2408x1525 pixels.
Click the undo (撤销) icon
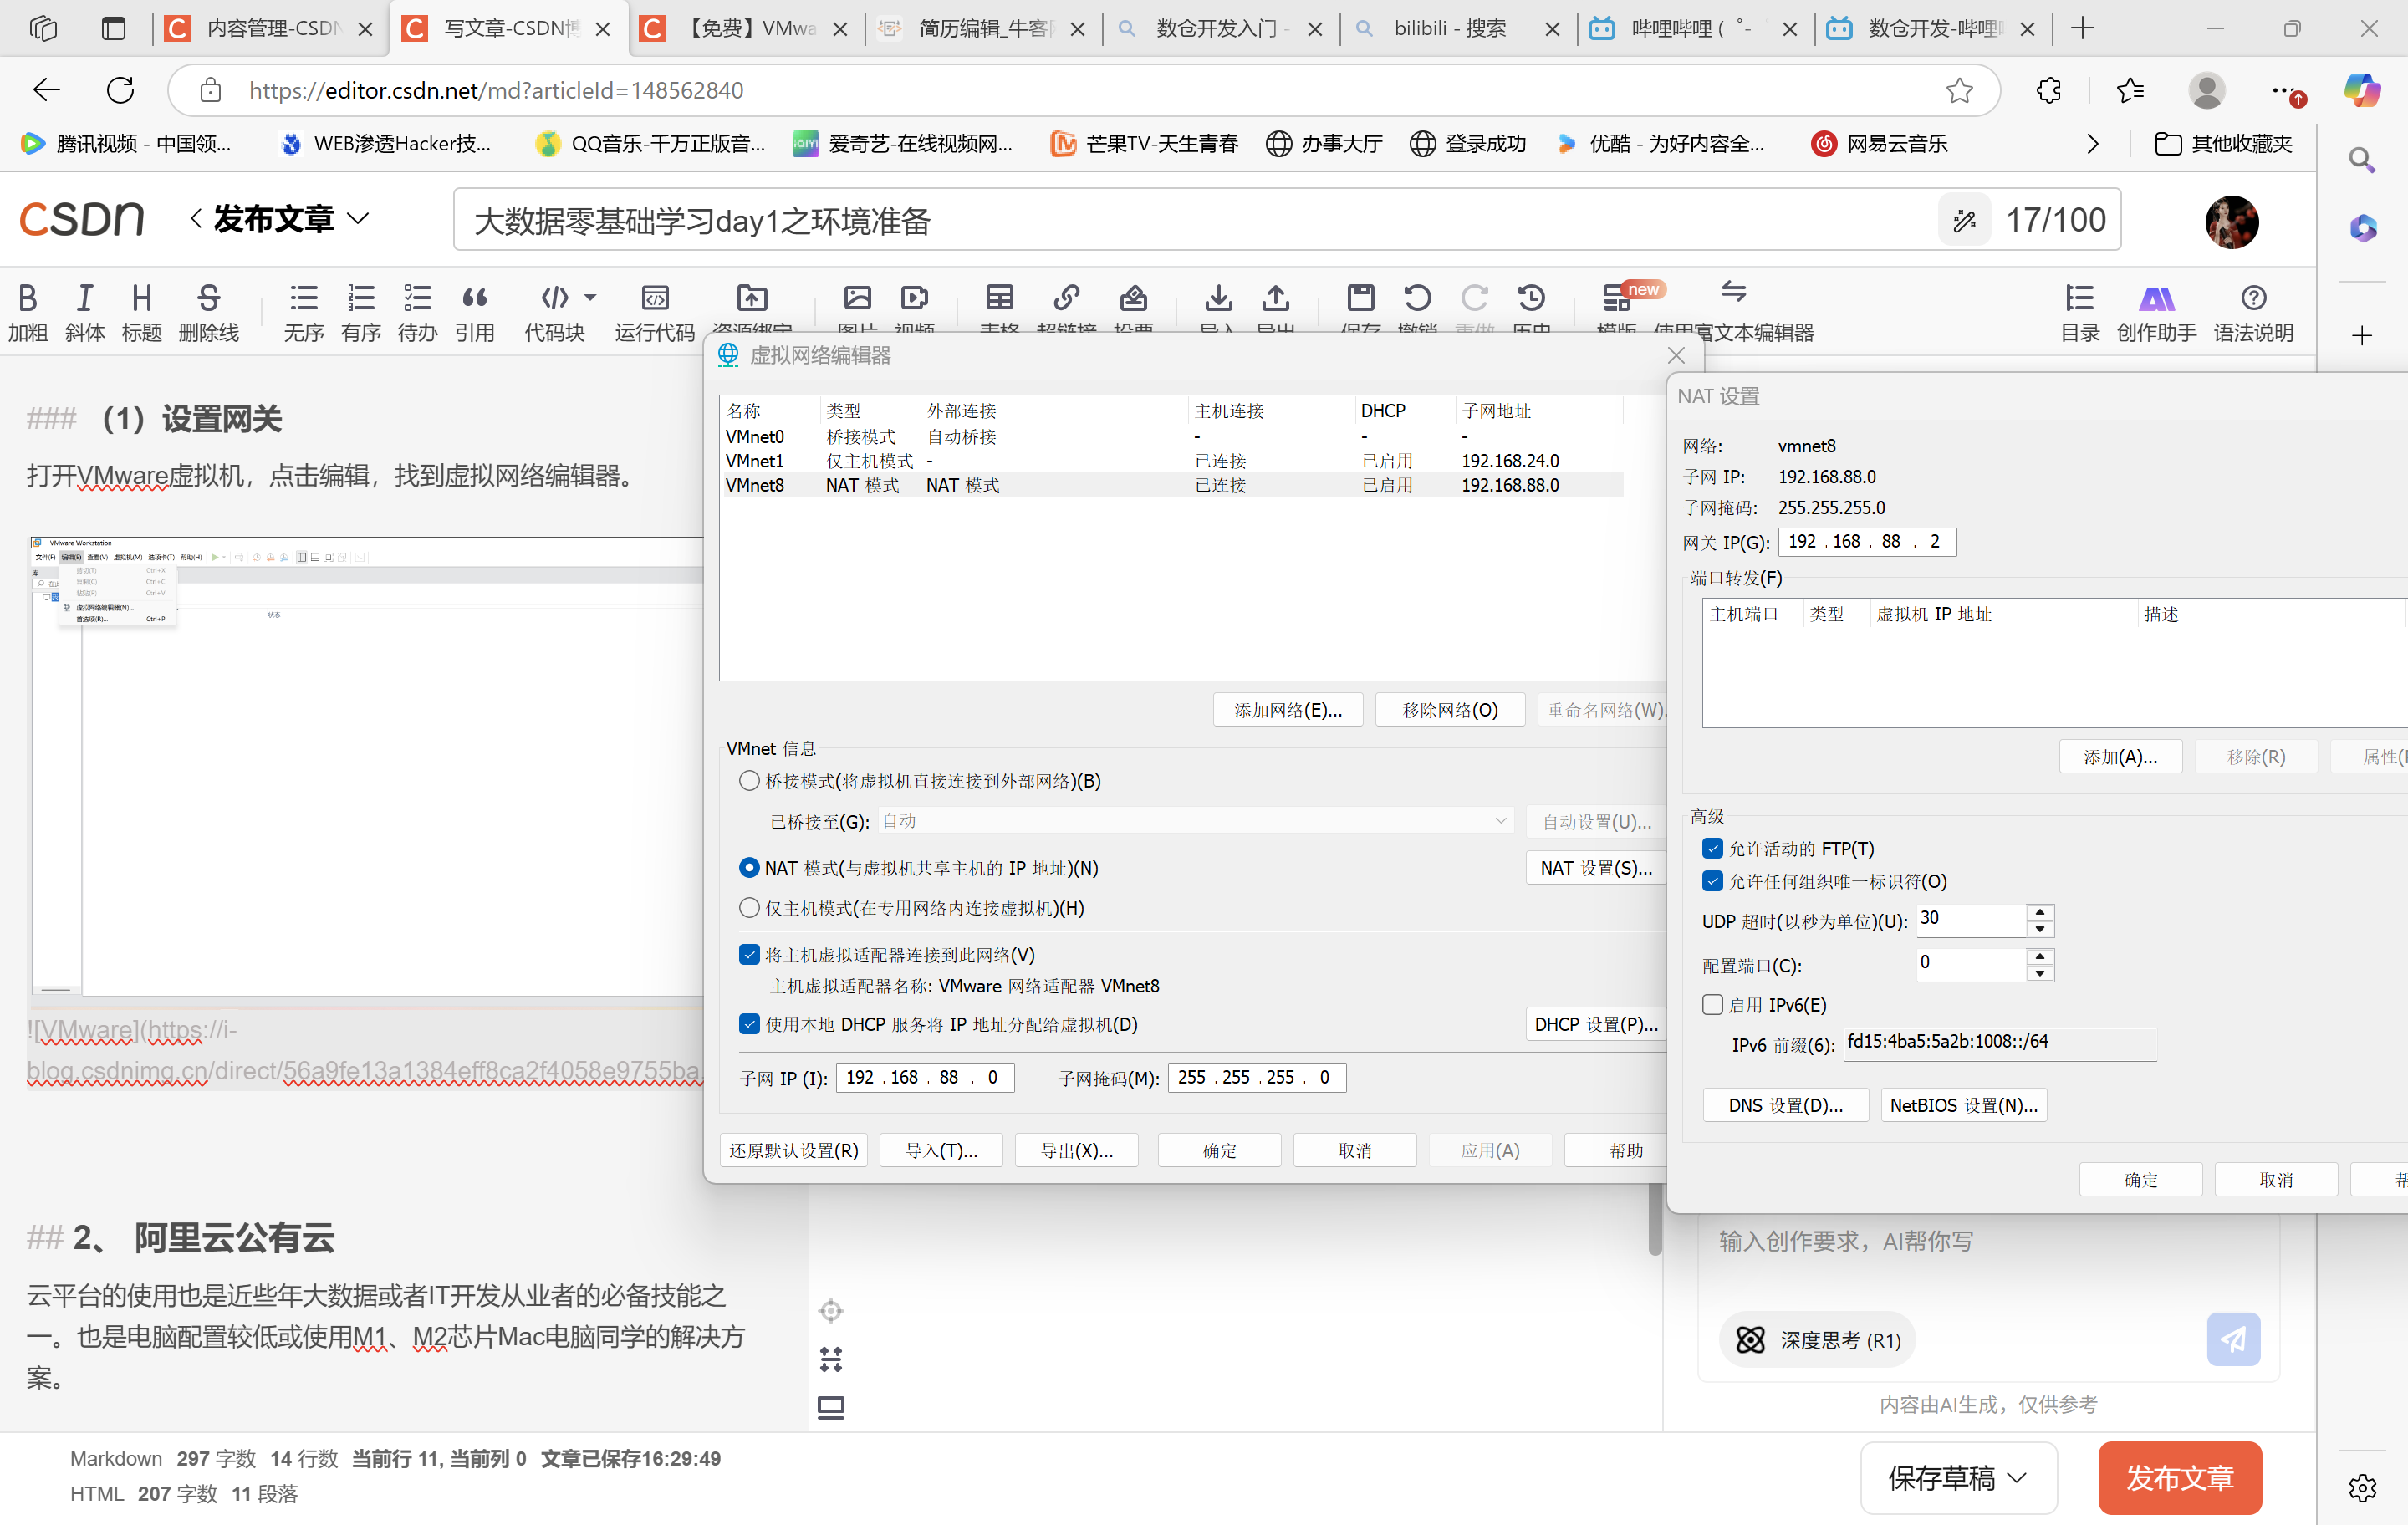(1417, 298)
